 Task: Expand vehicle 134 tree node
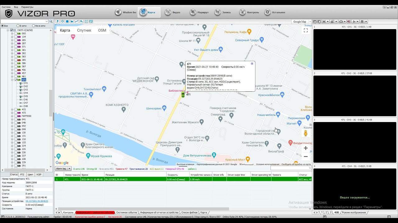(12, 37)
